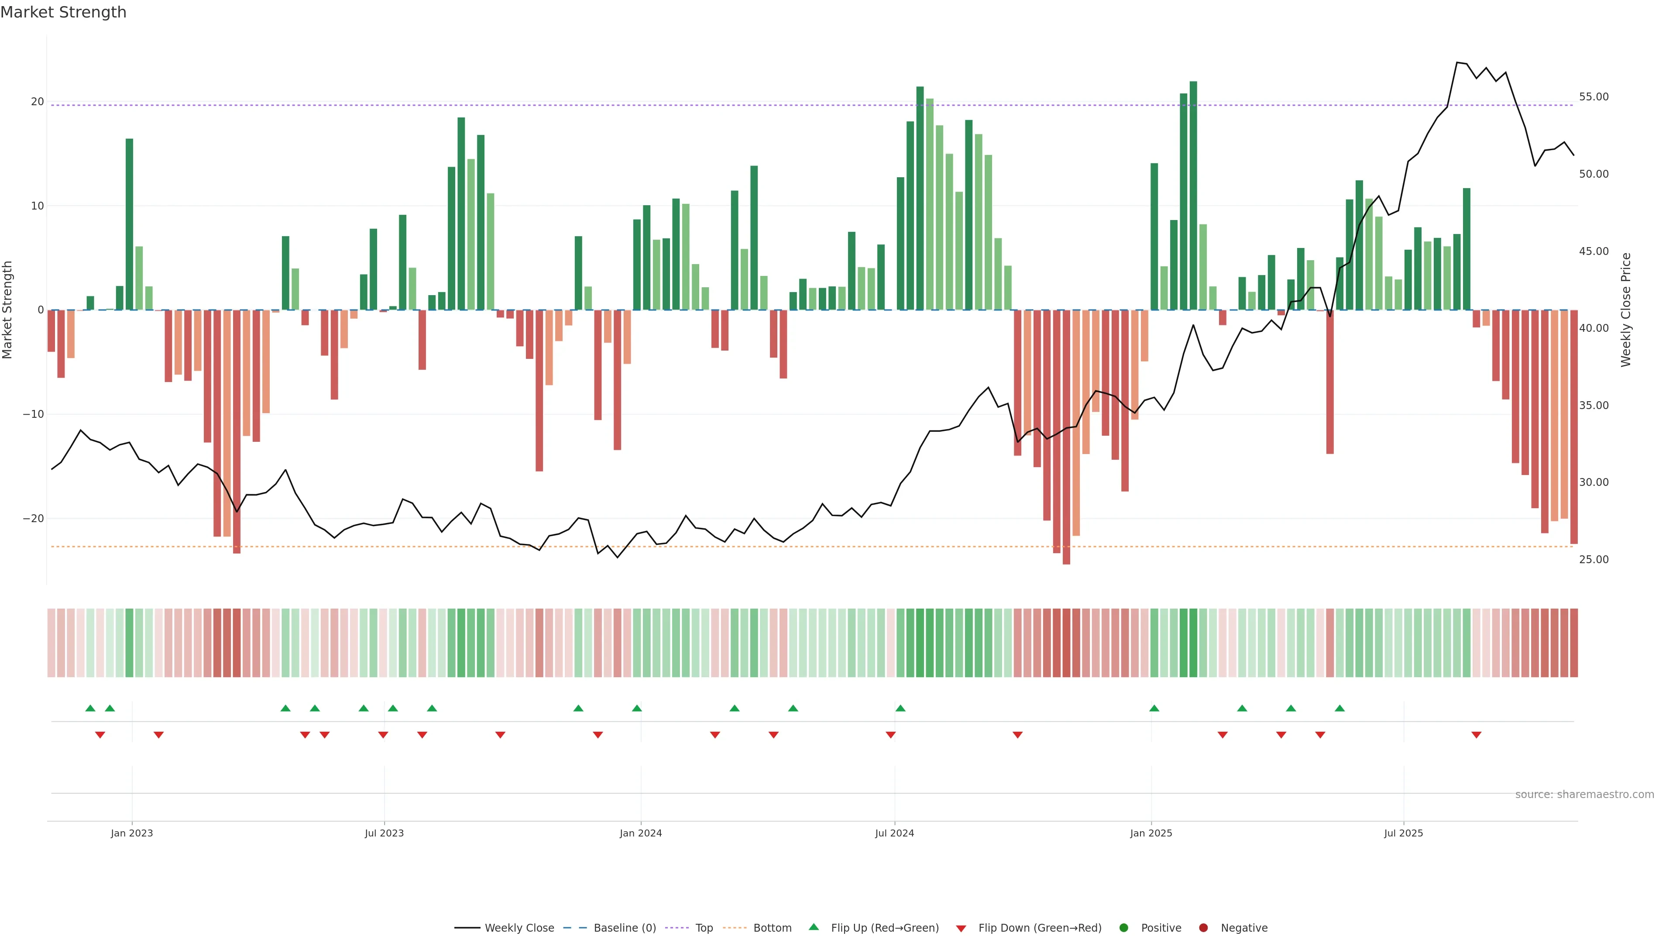Select the Jan 2024 x-axis label
This screenshot has height=943, width=1676.
pos(641,833)
